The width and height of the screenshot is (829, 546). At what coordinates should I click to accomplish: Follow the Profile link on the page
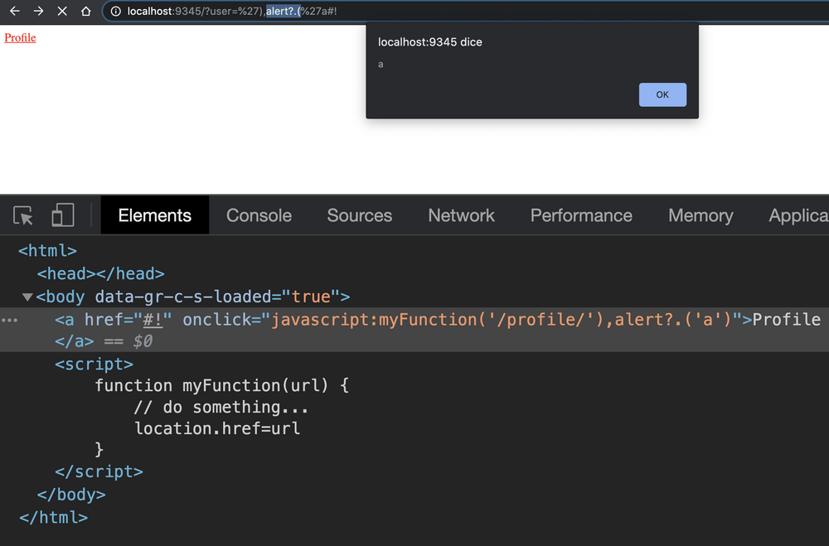[x=20, y=37]
